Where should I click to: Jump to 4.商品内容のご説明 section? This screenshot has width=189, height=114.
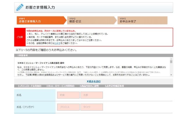click(x=89, y=86)
